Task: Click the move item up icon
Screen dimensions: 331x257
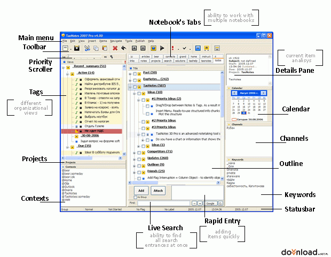Action: 134,48
